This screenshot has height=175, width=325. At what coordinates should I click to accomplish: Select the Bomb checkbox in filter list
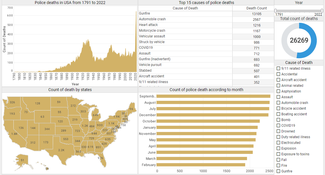click(x=278, y=120)
